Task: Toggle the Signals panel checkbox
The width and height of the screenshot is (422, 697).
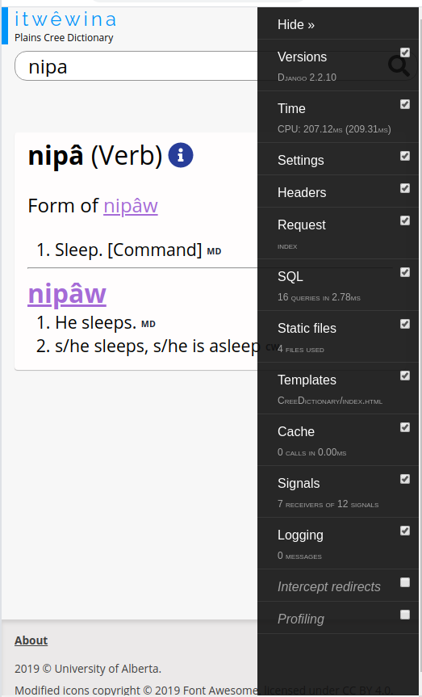Action: 405,479
